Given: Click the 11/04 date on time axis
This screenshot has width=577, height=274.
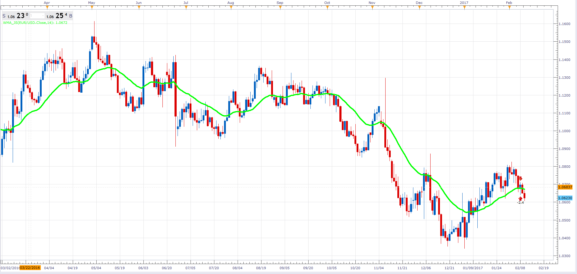Looking at the screenshot, I should (x=379, y=268).
